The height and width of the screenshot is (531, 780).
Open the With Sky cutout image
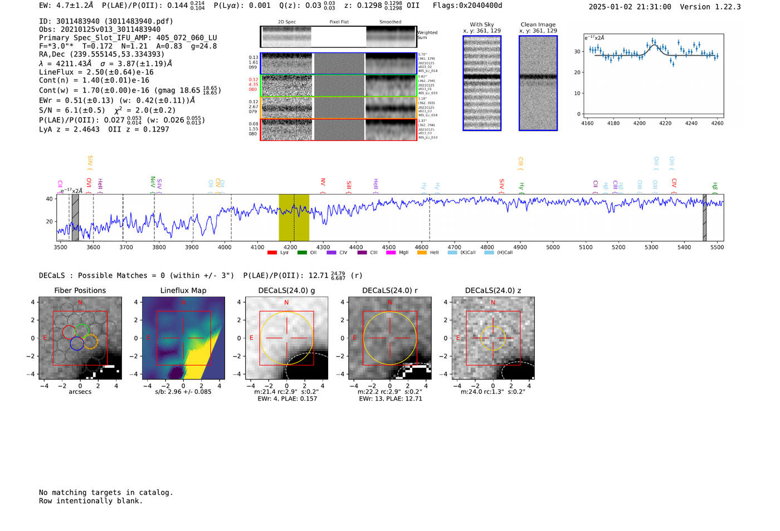click(x=482, y=83)
